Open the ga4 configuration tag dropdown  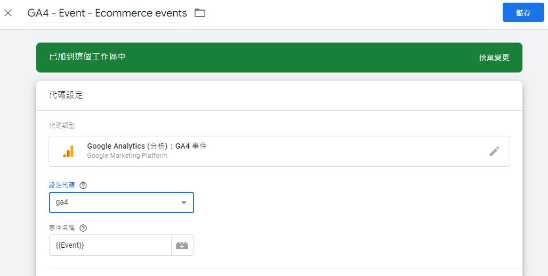coord(121,202)
